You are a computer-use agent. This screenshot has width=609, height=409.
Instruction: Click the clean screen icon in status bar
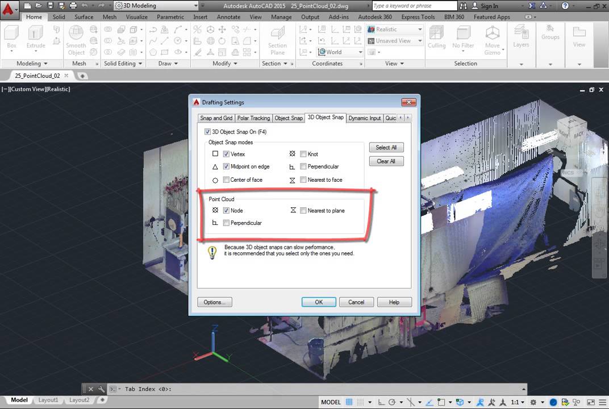click(x=590, y=402)
